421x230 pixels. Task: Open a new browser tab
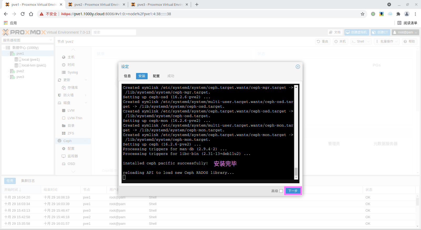coord(197,4)
